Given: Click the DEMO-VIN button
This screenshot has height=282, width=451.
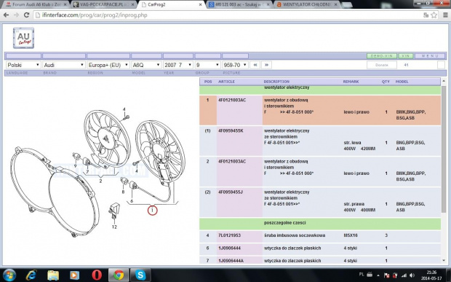Looking at the screenshot, I should pos(382,56).
